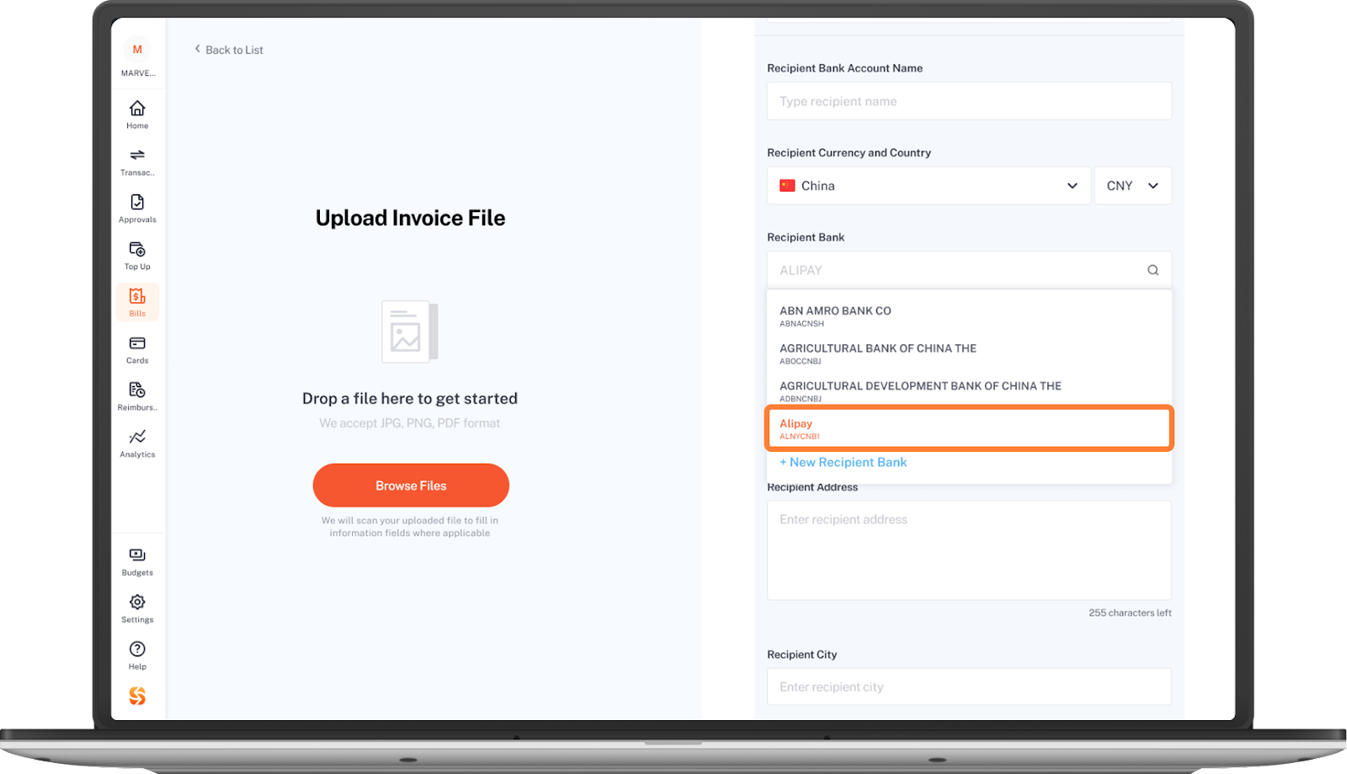Go Back to List

click(x=228, y=50)
